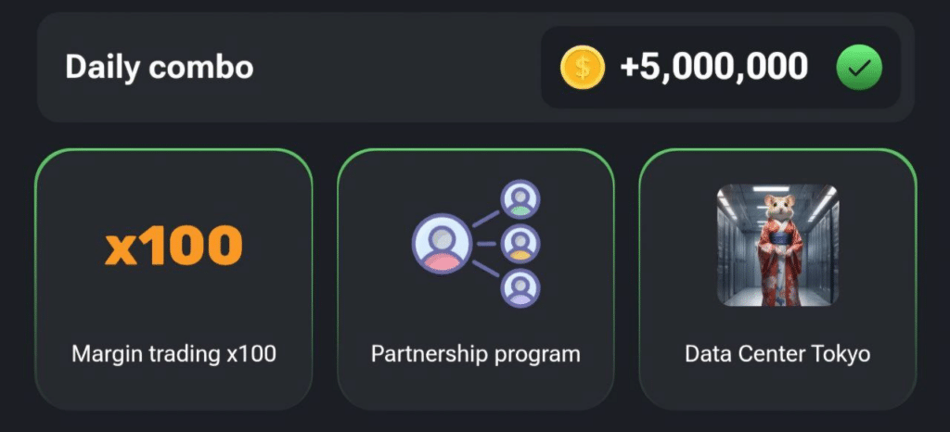Click the Data Center Tokyo label
Screen dimensions: 950x432
click(x=777, y=353)
